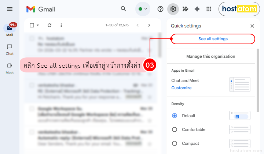Click the Compact density preview thumbnail
The height and width of the screenshot is (154, 264).
point(240,144)
